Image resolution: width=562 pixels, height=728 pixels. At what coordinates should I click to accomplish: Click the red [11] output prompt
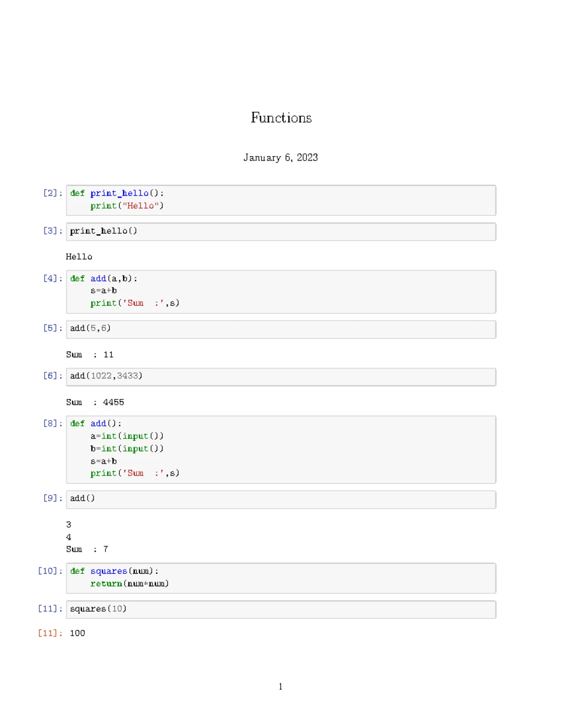[x=50, y=633]
